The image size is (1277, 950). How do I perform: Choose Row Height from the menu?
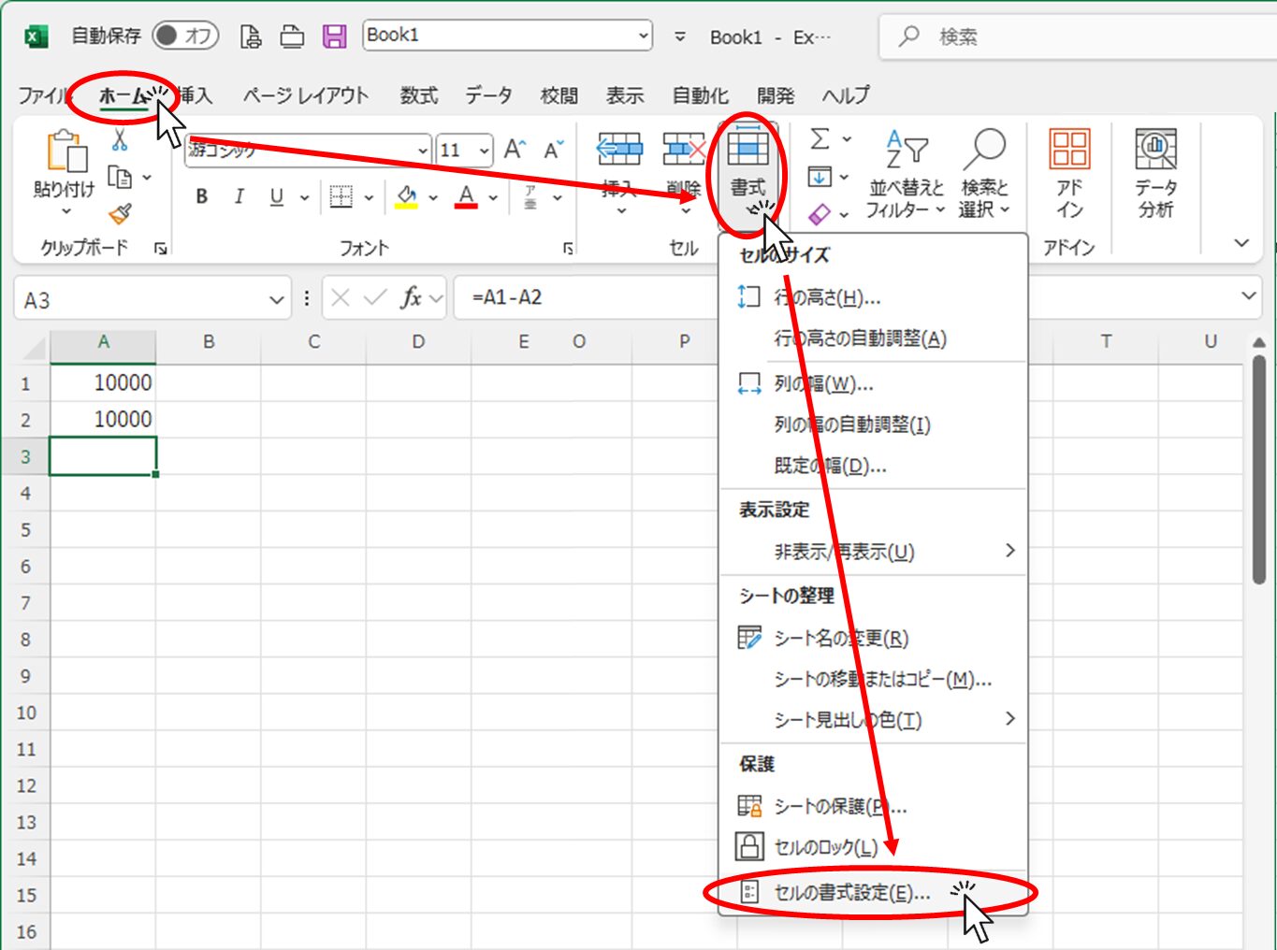(x=827, y=298)
